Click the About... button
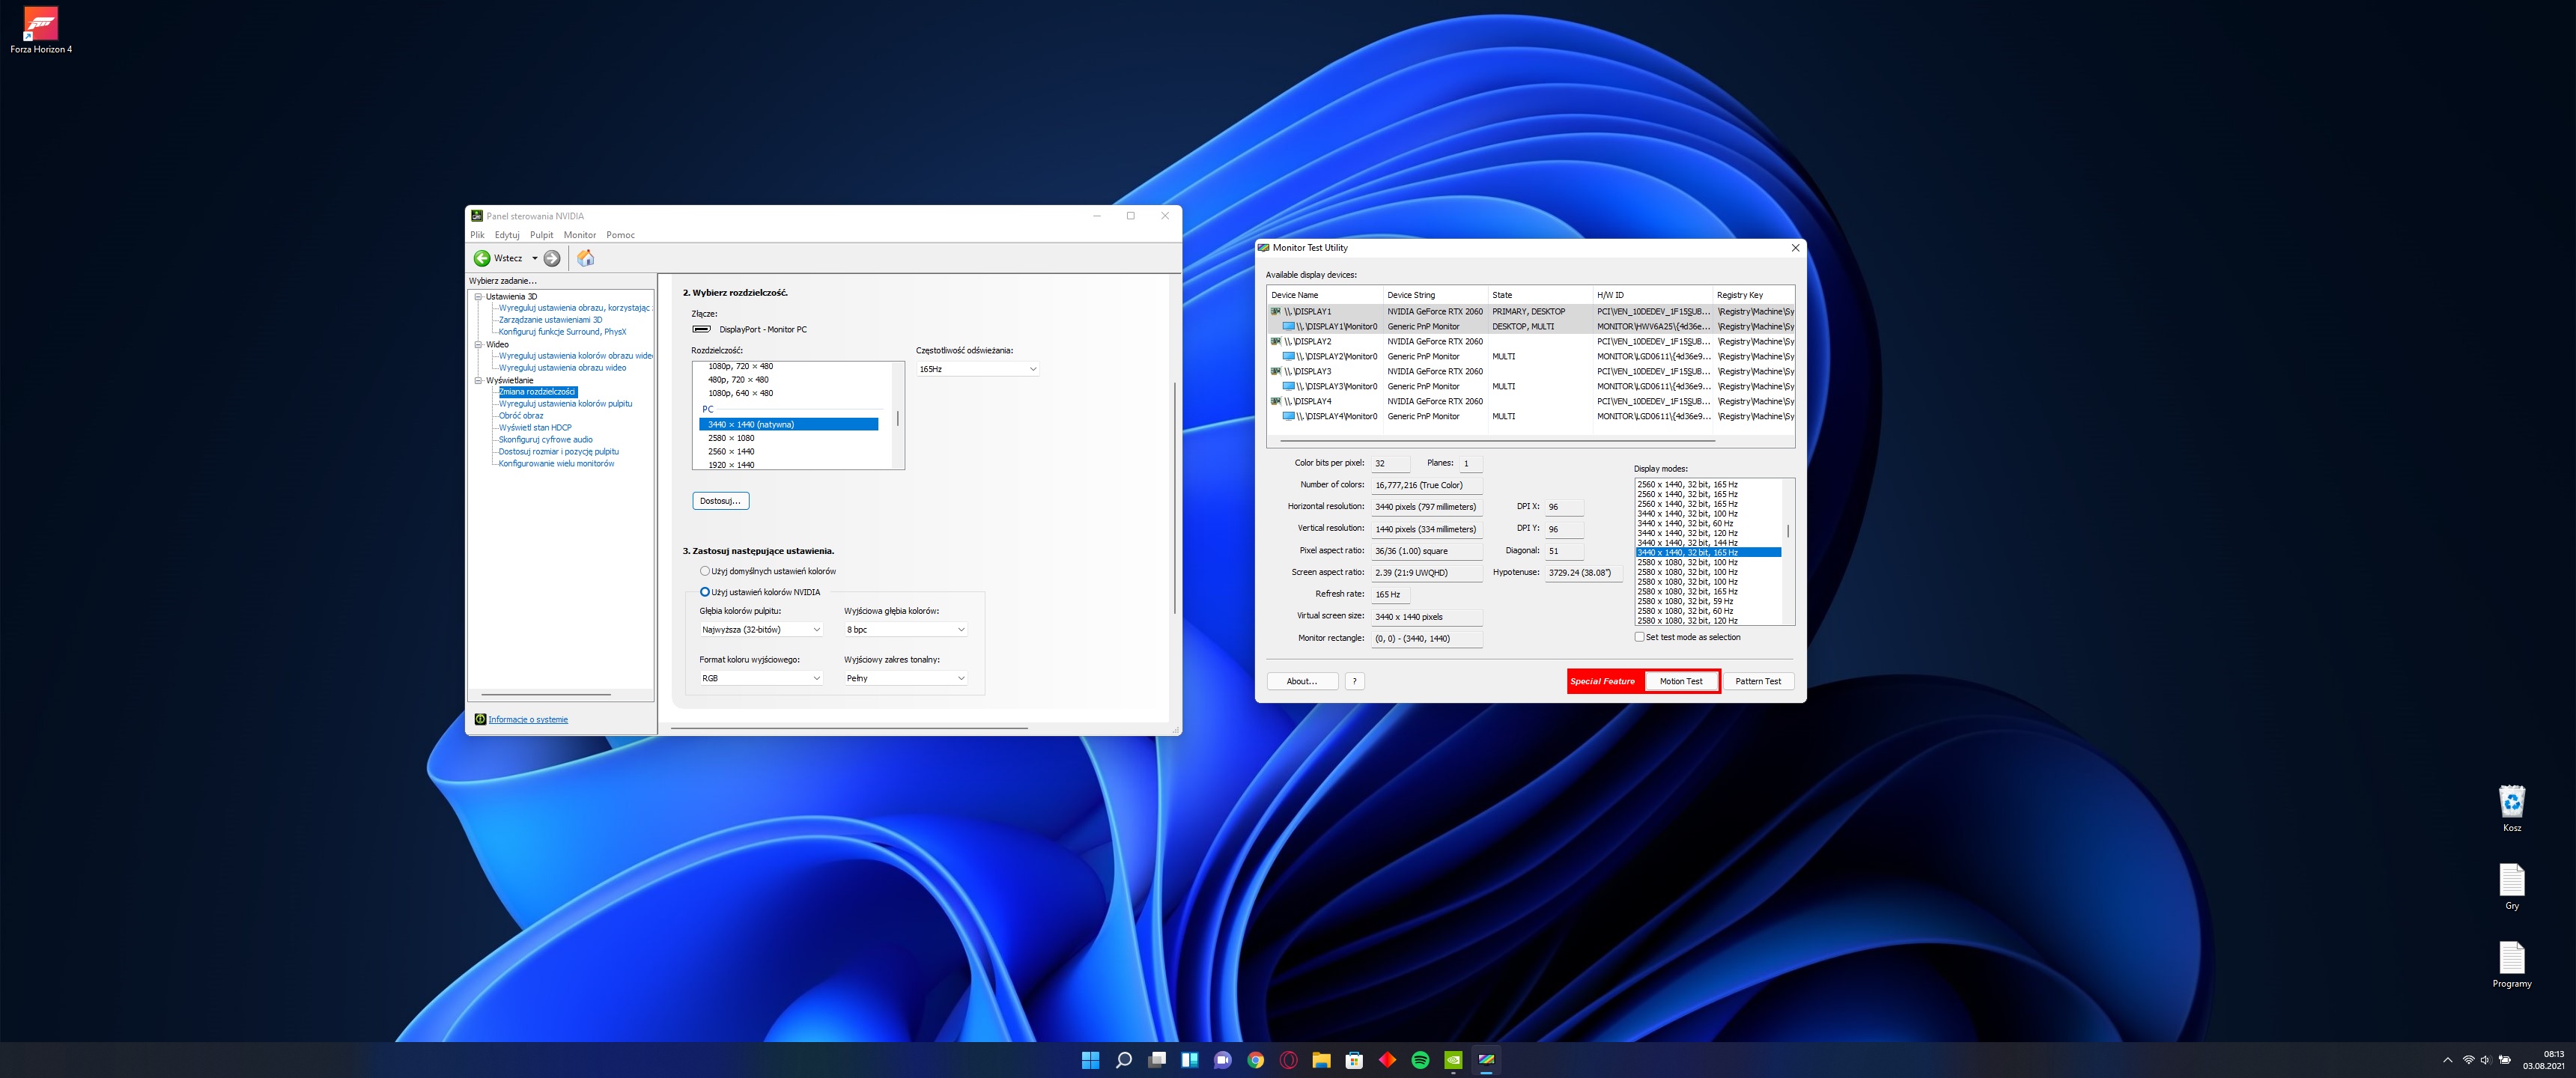The width and height of the screenshot is (2576, 1078). click(1302, 681)
